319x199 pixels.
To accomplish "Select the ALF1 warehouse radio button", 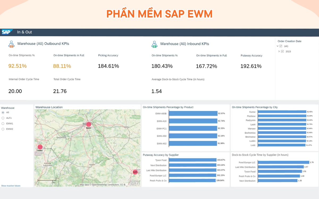I will [3, 118].
